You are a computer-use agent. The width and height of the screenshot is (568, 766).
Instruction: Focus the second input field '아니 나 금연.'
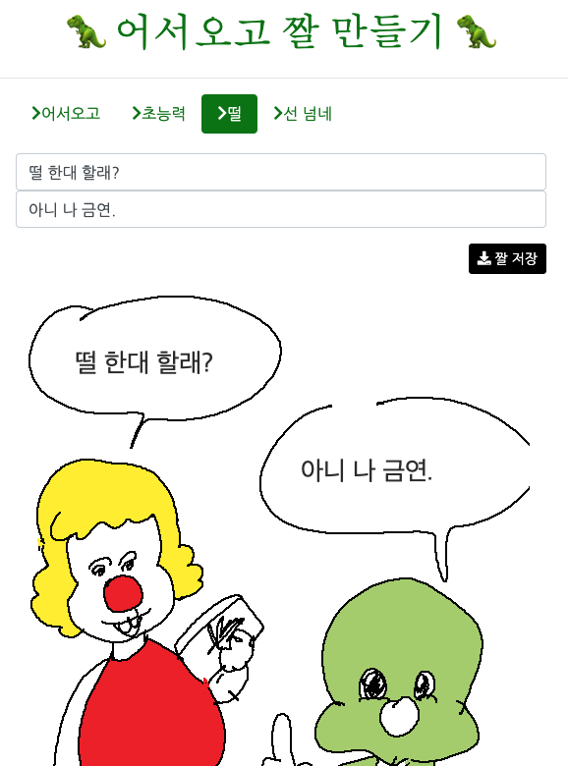(281, 209)
